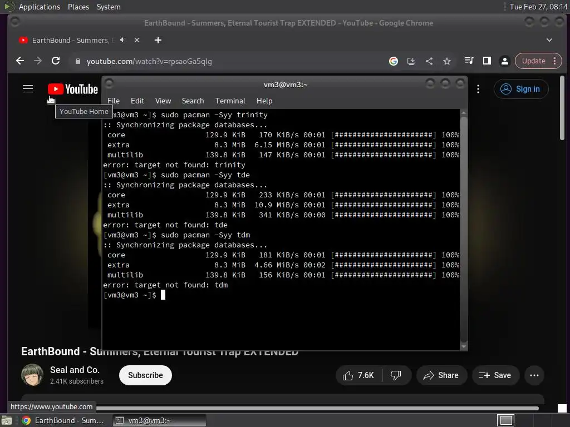Open more actions ellipsis under video
Screen dimensions: 570x427
pyautogui.click(x=534, y=375)
